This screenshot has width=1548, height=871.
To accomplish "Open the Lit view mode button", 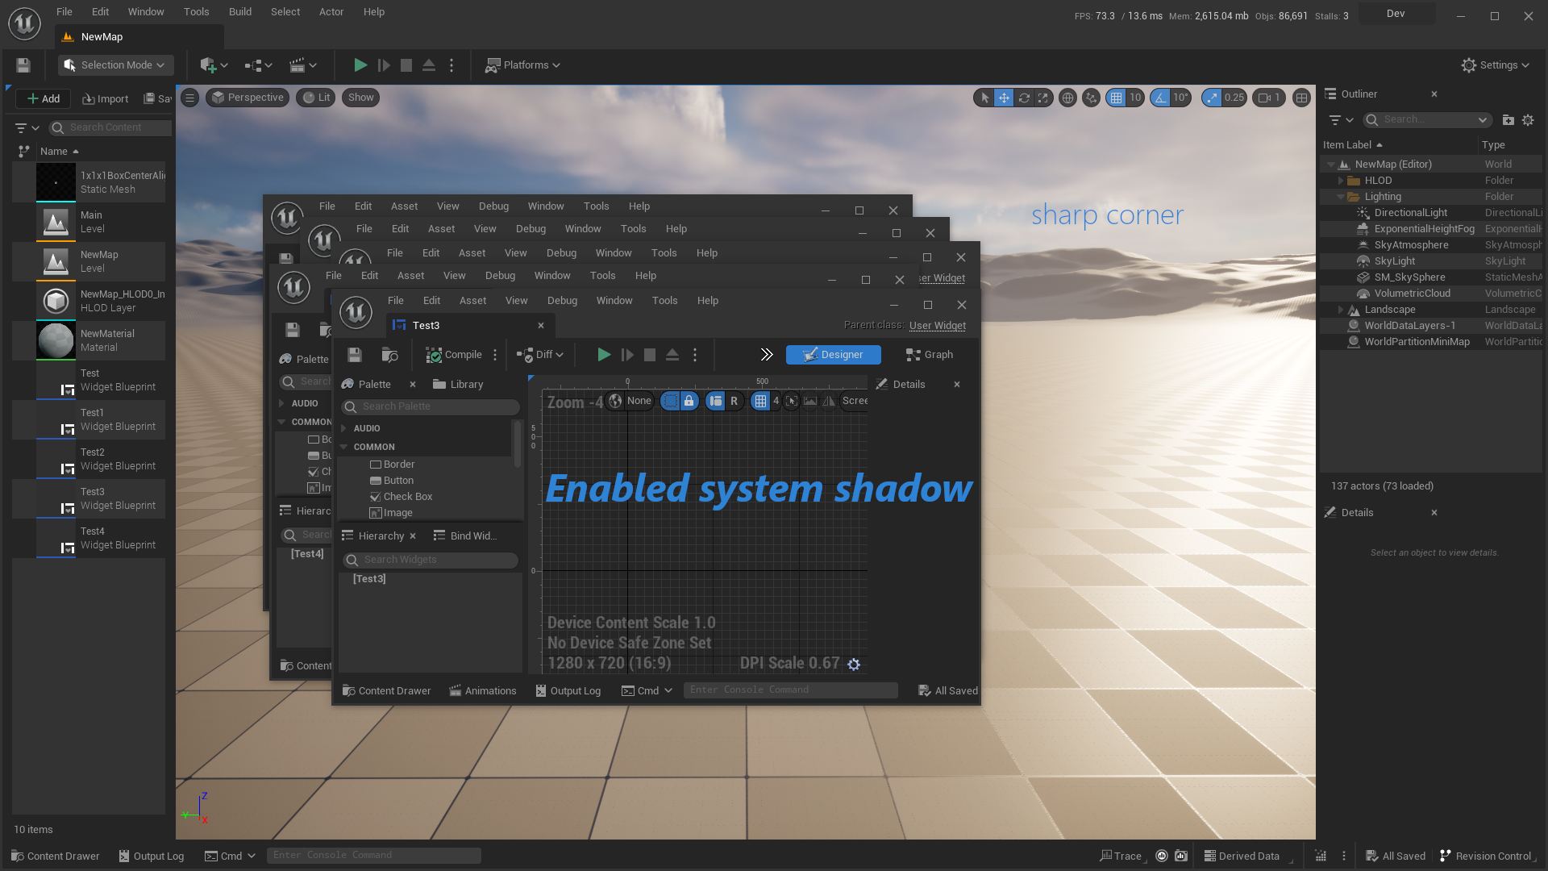I will [x=315, y=98].
